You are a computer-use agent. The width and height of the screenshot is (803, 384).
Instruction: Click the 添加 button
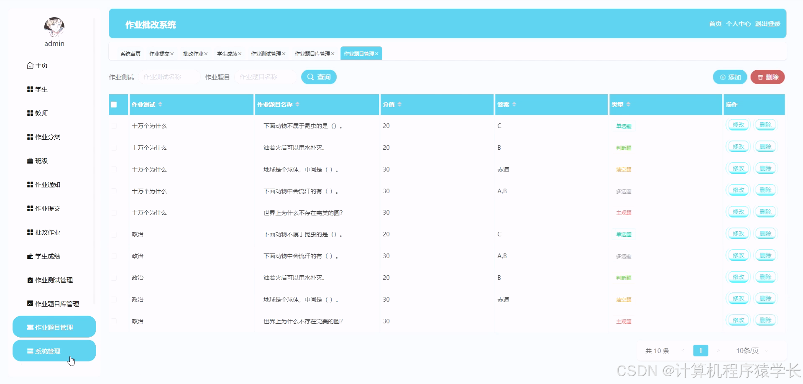click(729, 77)
